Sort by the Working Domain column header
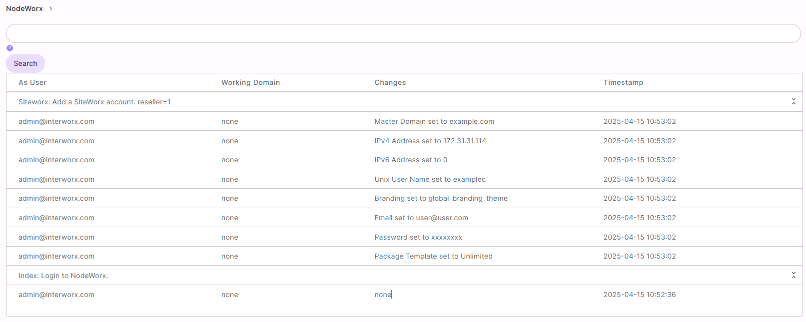The image size is (806, 322). pos(250,83)
